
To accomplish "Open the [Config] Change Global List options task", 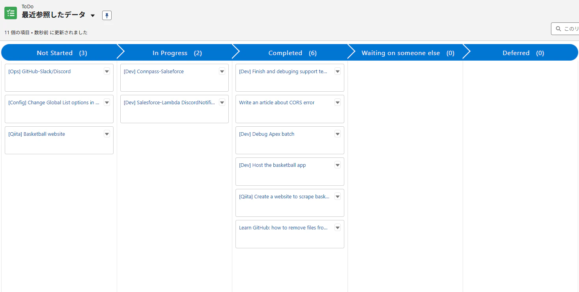I will (54, 103).
